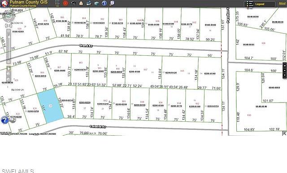Select the third tool below zoom slider
This screenshot has height=173, width=287.
point(9,79)
